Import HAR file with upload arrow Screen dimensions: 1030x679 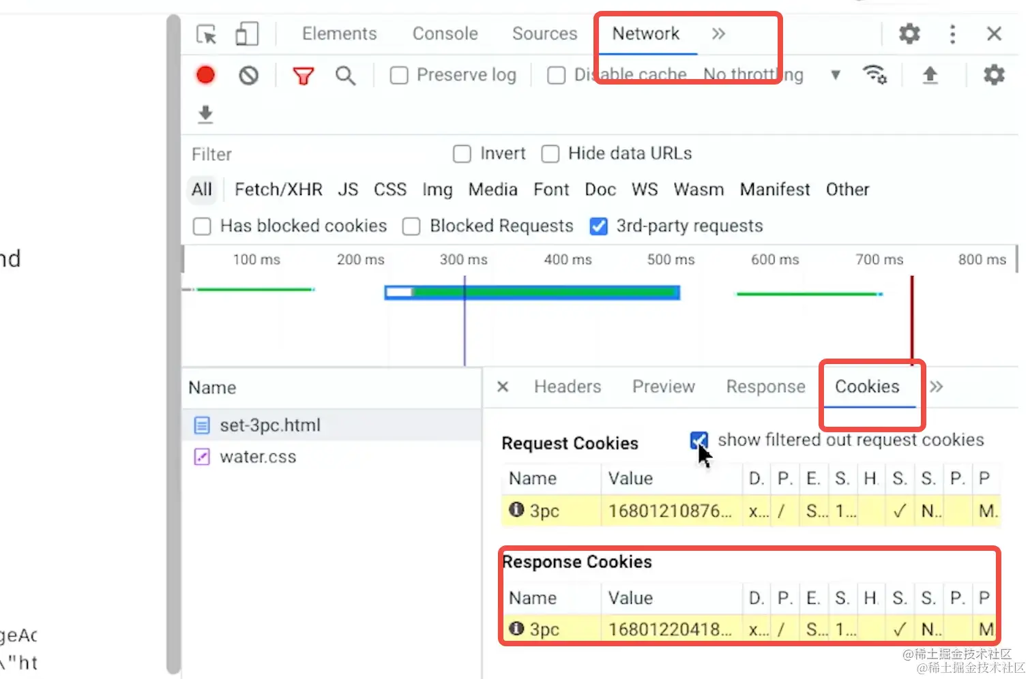(x=930, y=75)
